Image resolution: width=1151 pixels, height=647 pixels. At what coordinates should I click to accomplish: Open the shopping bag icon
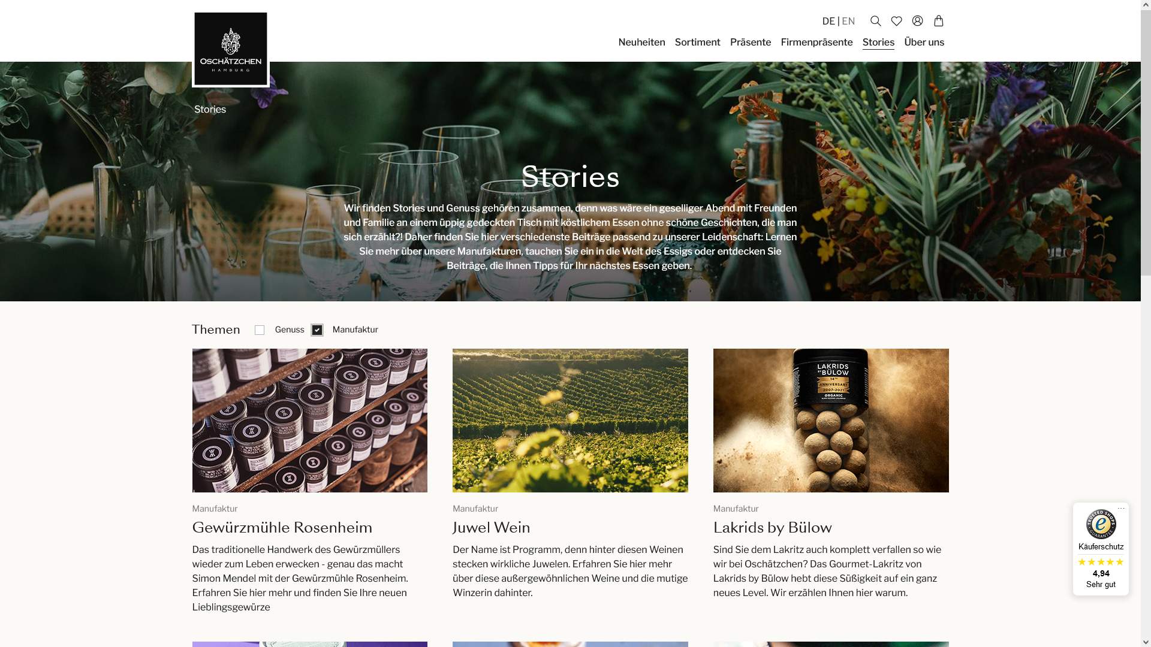point(939,21)
